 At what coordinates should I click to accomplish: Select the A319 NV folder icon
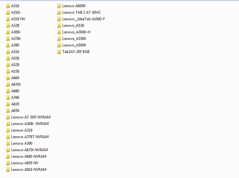tap(8, 19)
